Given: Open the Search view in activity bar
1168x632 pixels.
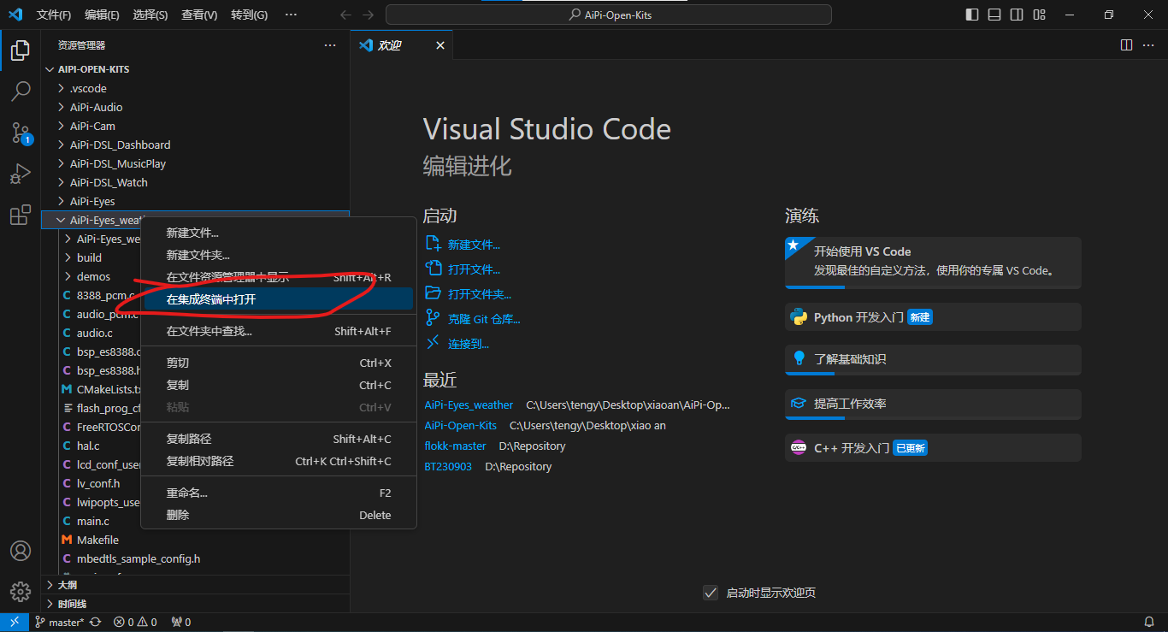Looking at the screenshot, I should click(x=21, y=91).
